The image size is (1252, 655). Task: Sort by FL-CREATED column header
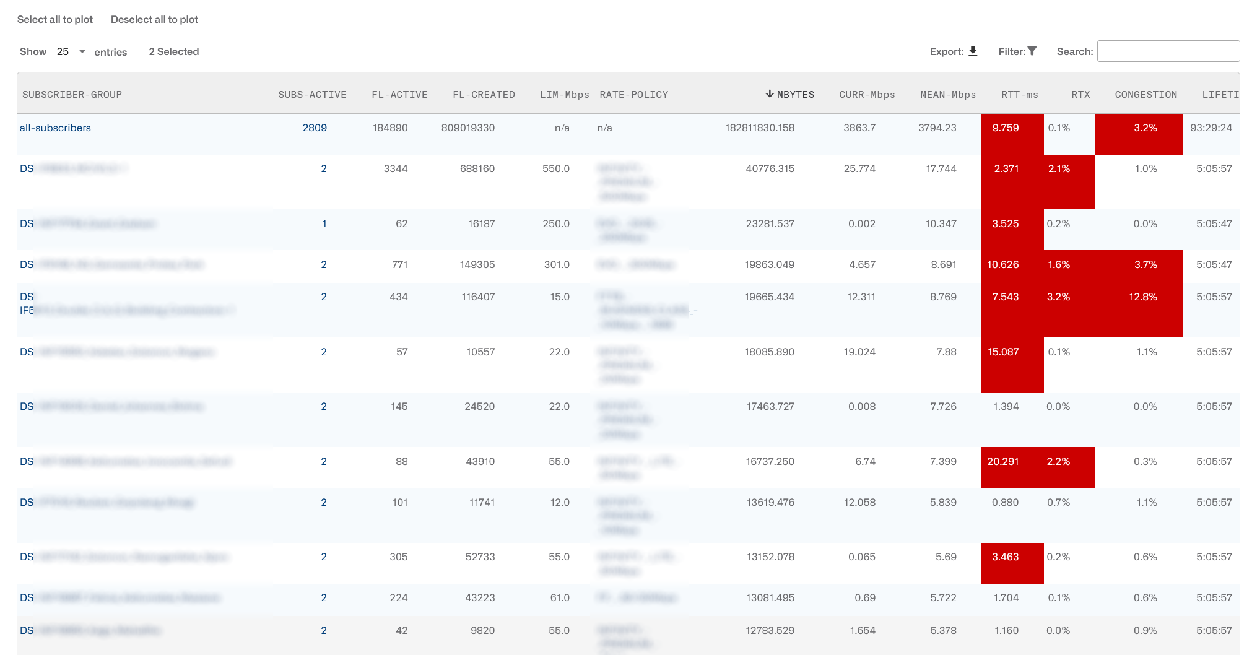(x=484, y=95)
